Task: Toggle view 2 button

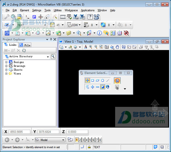Action: pyautogui.click(x=80, y=140)
